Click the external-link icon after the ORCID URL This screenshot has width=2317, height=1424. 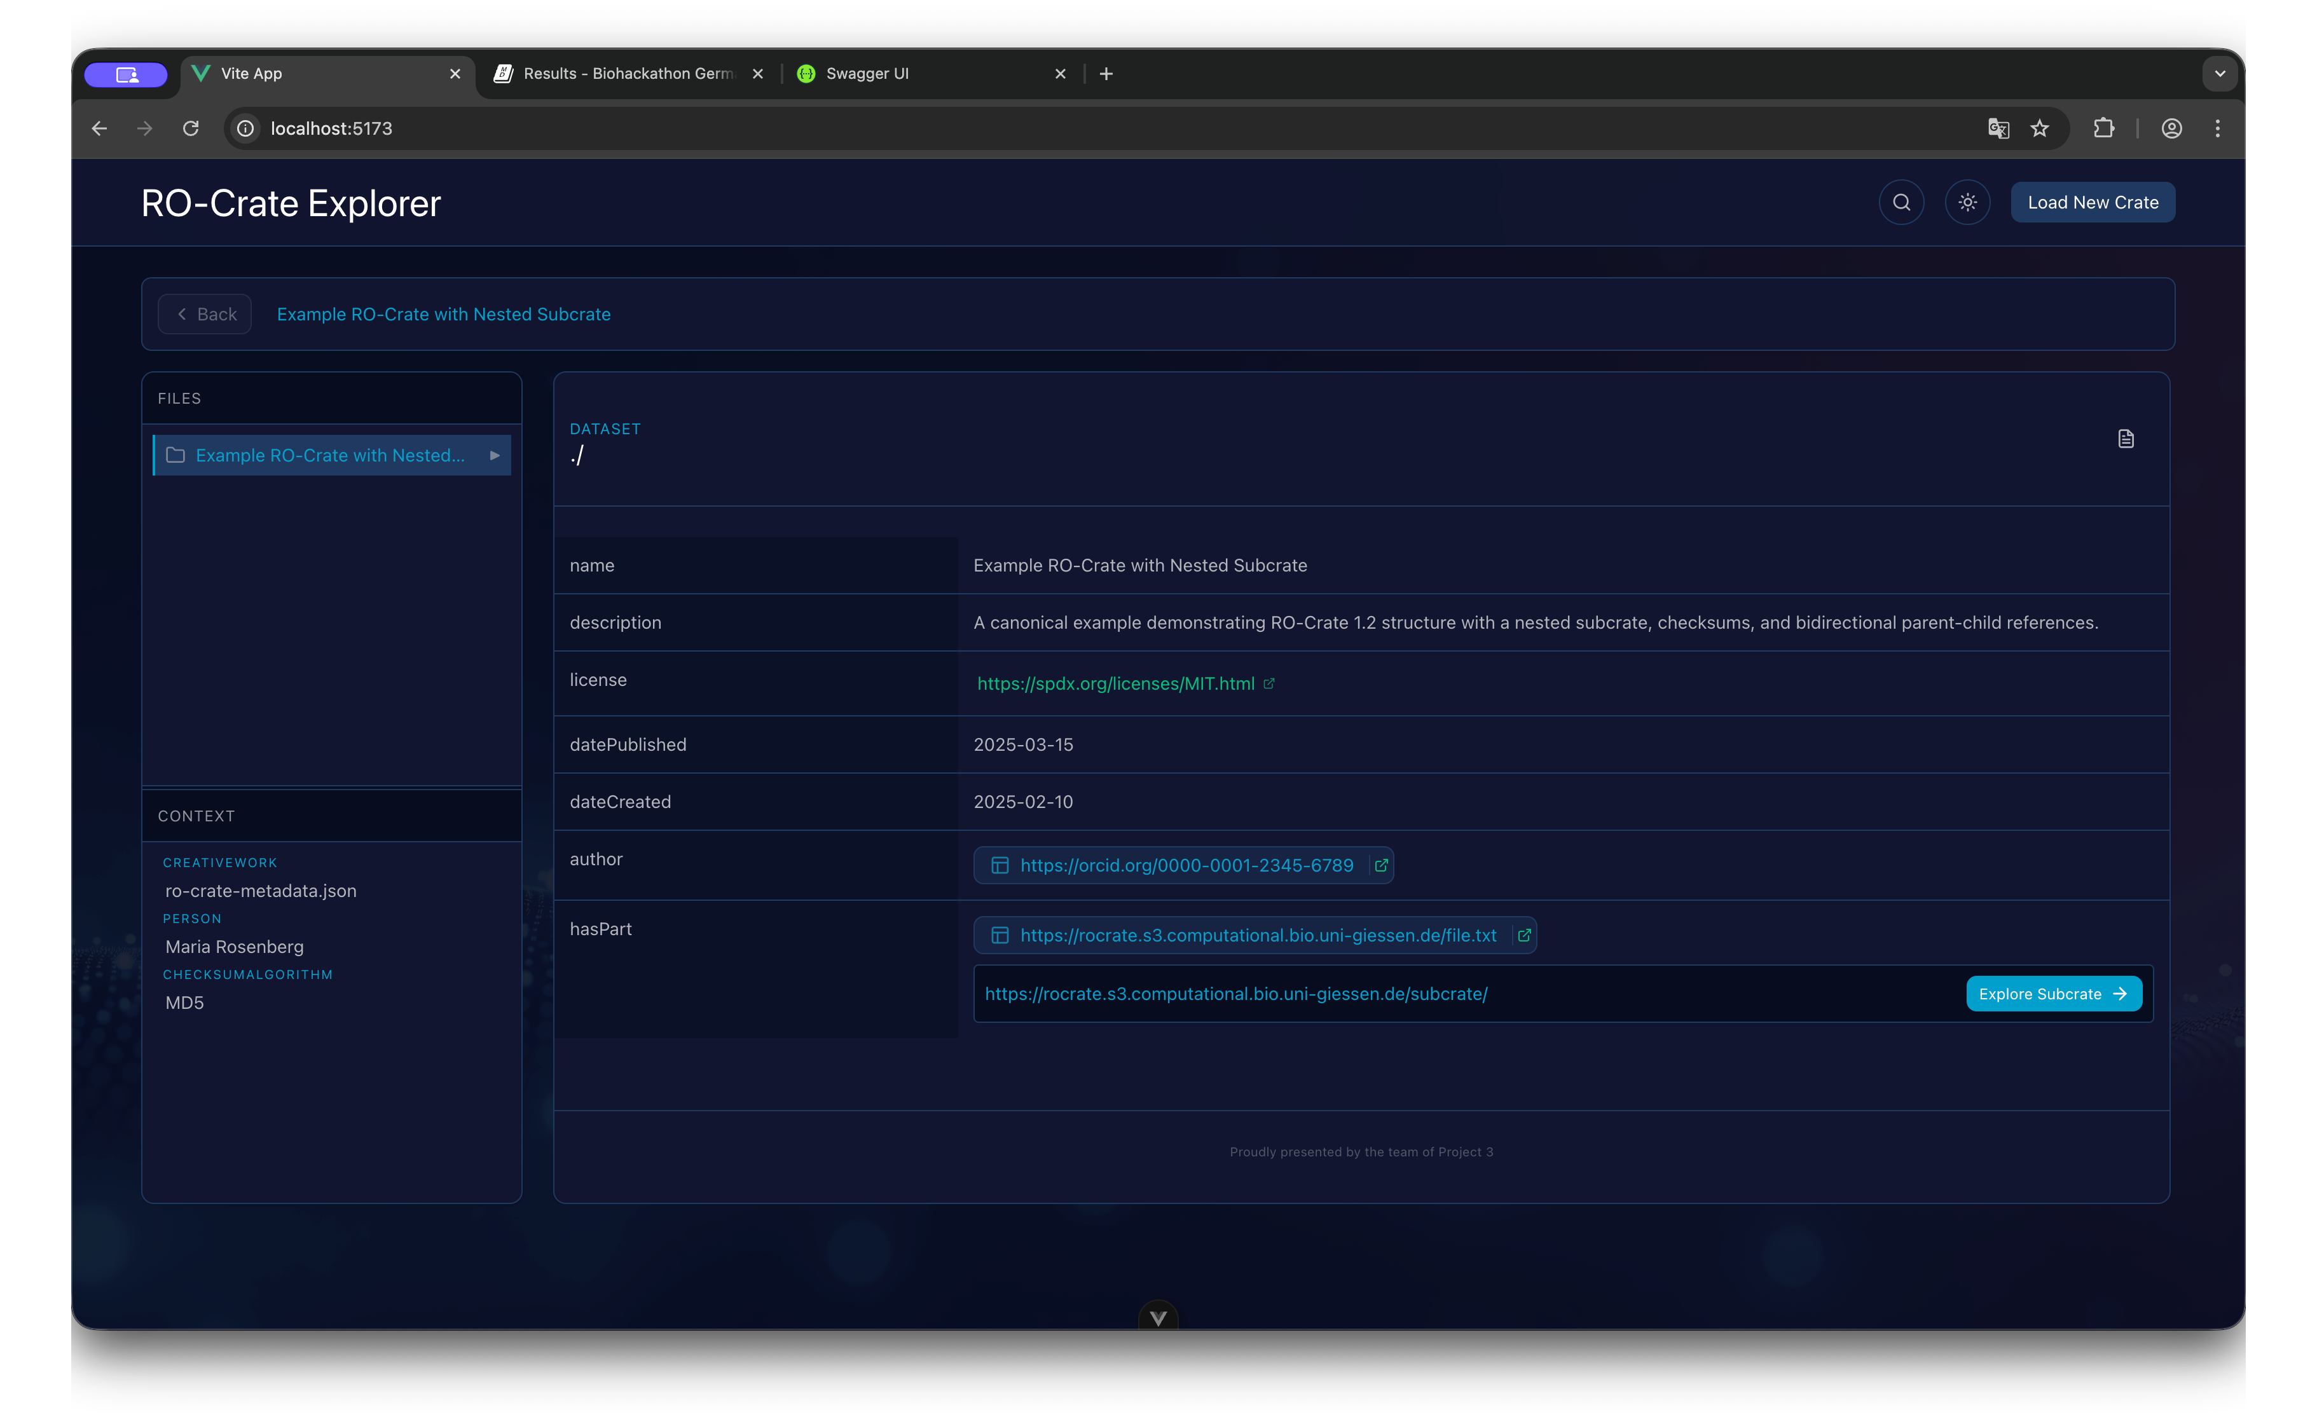pos(1381,865)
